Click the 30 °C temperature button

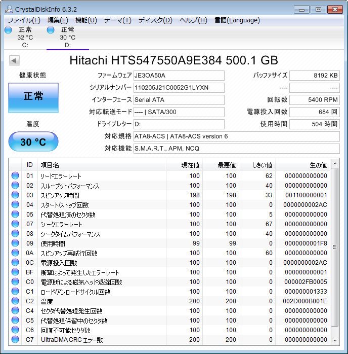[33, 141]
